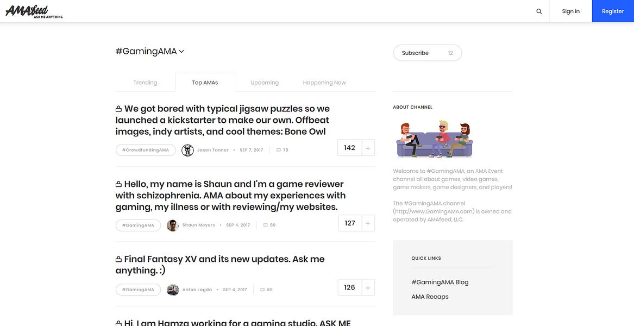Open the blue Register button
This screenshot has height=326, width=634.
(613, 11)
